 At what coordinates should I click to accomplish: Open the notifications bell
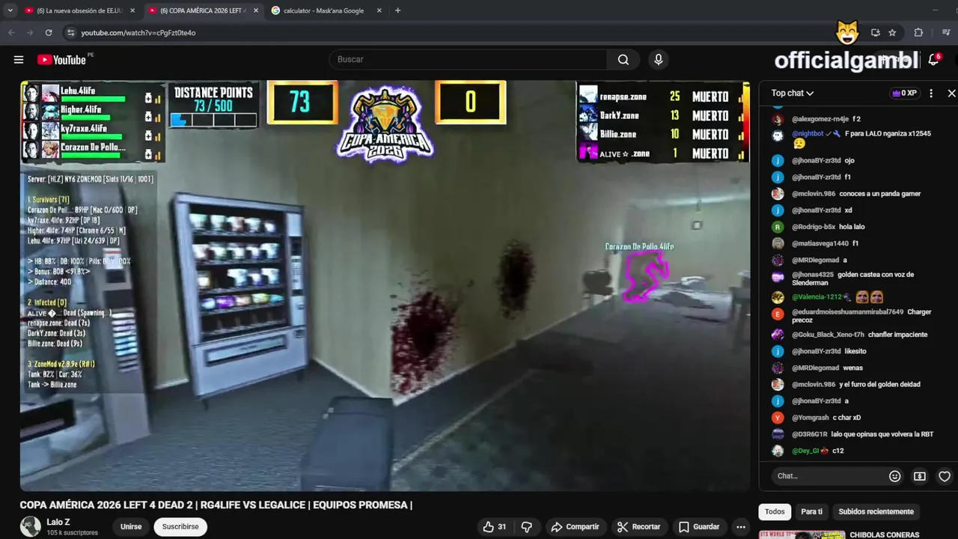pyautogui.click(x=933, y=60)
